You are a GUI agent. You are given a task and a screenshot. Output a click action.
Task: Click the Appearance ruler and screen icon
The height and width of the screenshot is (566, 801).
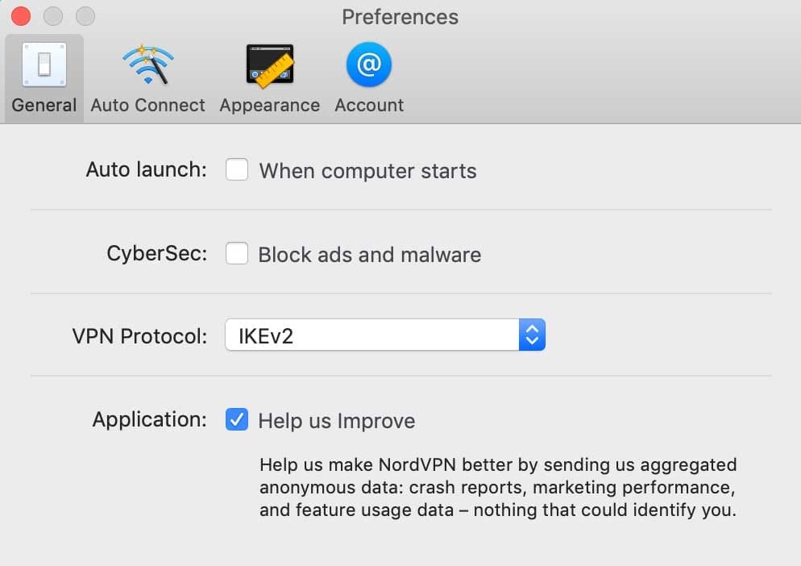point(269,65)
